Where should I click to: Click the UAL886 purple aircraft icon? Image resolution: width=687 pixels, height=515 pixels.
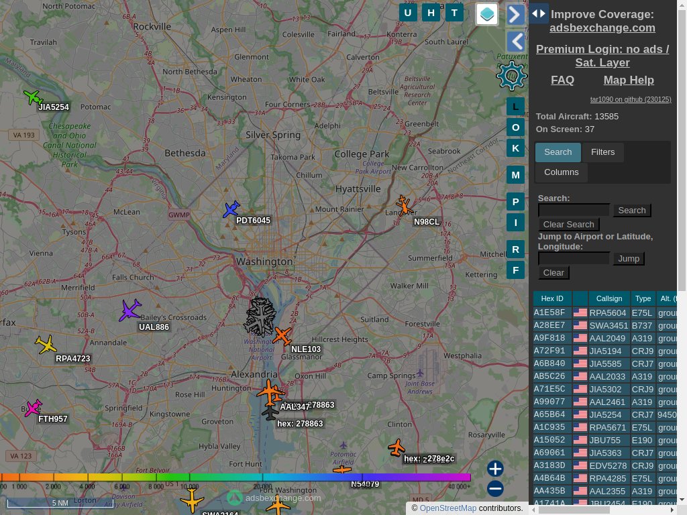129,310
